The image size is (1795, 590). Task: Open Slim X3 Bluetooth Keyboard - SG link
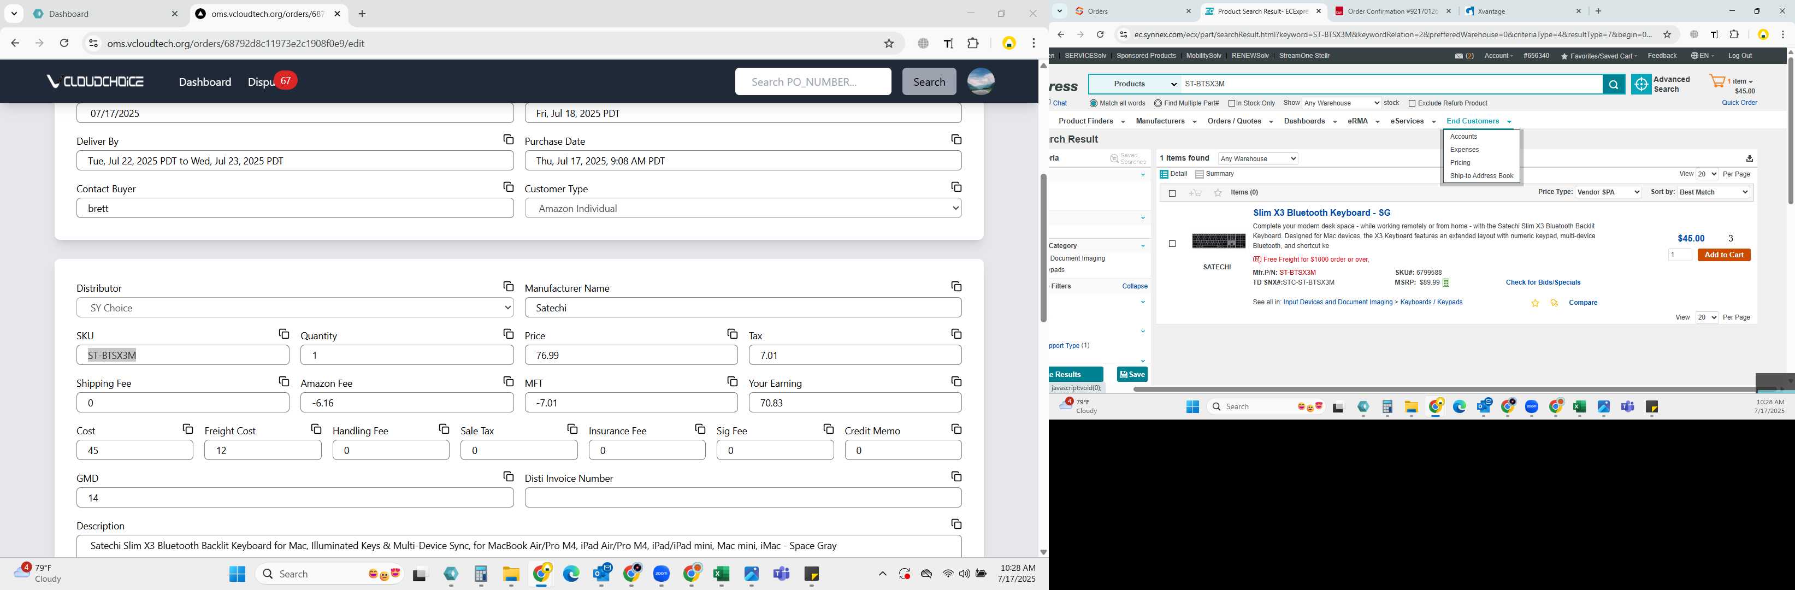1321,213
